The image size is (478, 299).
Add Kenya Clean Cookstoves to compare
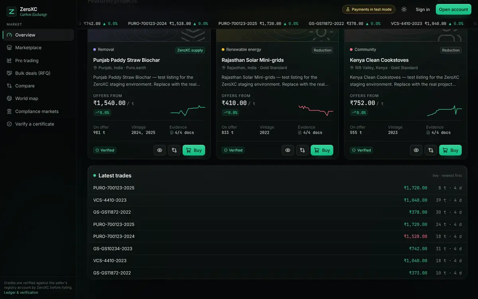point(431,150)
